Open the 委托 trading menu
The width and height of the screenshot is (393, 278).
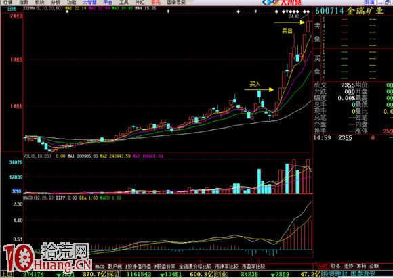pyautogui.click(x=156, y=2)
